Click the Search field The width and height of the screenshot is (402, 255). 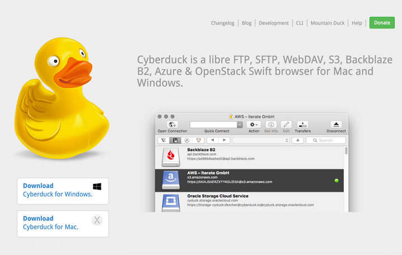click(326, 140)
